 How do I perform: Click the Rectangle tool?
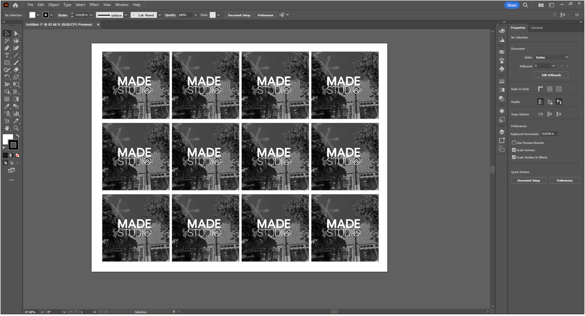[x=7, y=63]
